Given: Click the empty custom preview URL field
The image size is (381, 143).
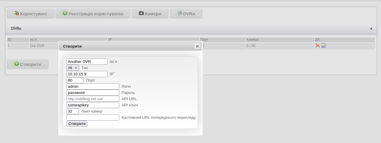Looking at the screenshot, I should point(93,117).
